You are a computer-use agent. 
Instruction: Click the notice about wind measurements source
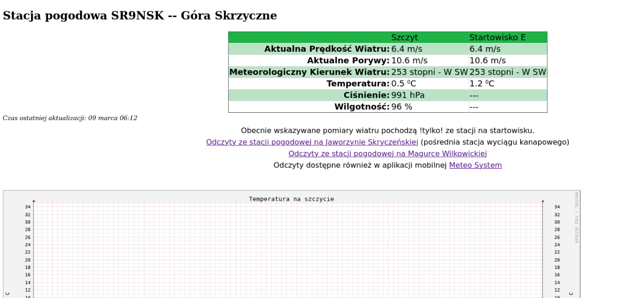click(387, 131)
